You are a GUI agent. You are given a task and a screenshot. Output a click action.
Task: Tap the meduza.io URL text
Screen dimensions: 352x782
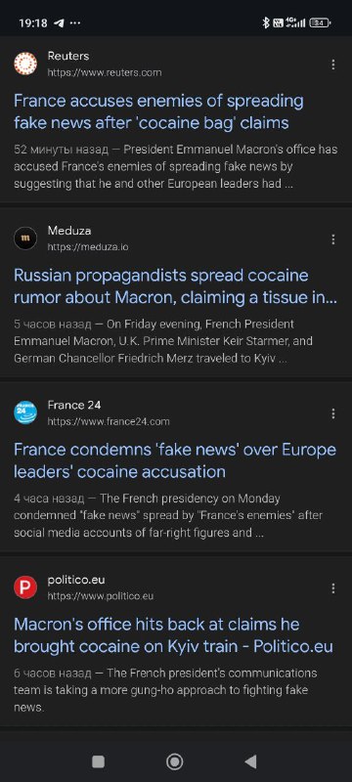click(x=88, y=247)
